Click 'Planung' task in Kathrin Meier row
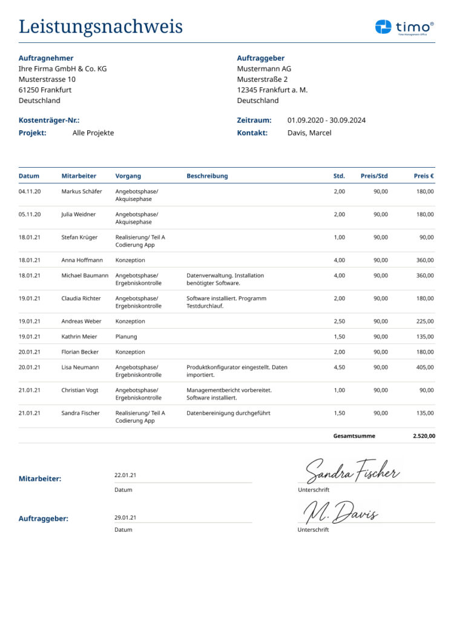Screen dimensions: 454x620 pyautogui.click(x=126, y=337)
